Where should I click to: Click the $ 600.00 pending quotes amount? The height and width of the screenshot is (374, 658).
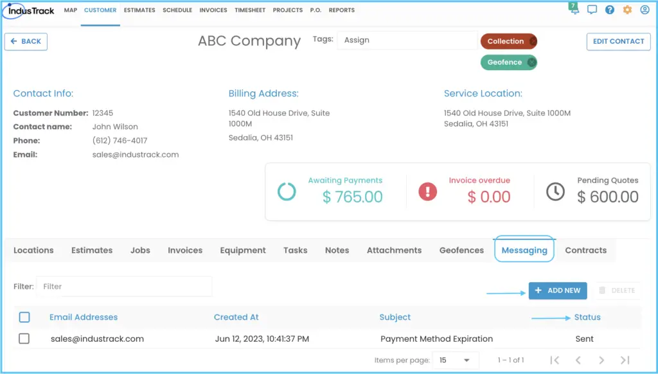[608, 197]
